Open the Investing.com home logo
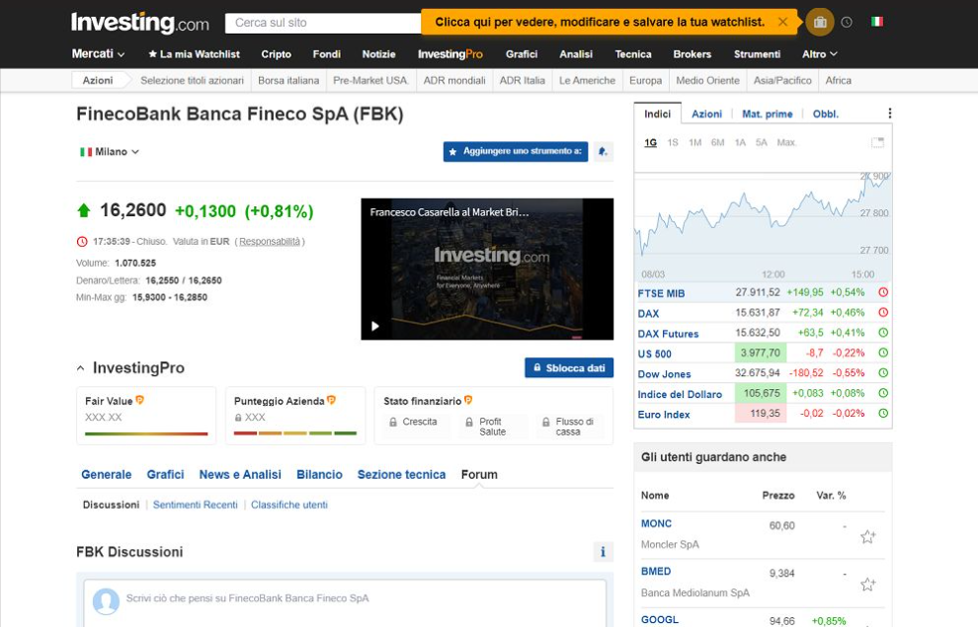Viewport: 978px width, 627px height. click(139, 23)
